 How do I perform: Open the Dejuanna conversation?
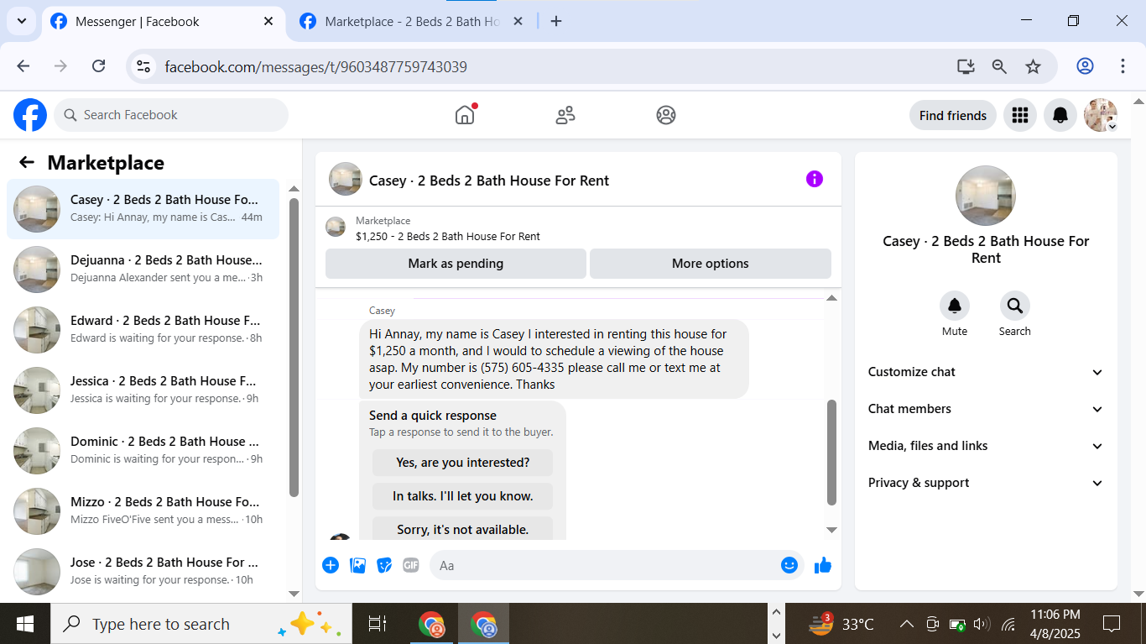143,269
